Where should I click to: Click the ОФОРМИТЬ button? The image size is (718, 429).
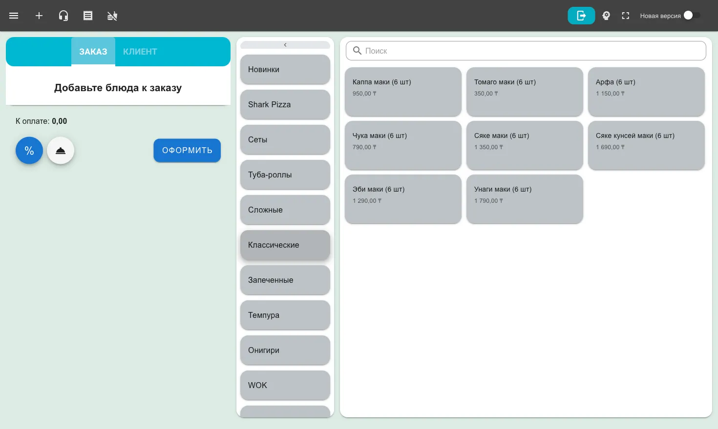[187, 151]
